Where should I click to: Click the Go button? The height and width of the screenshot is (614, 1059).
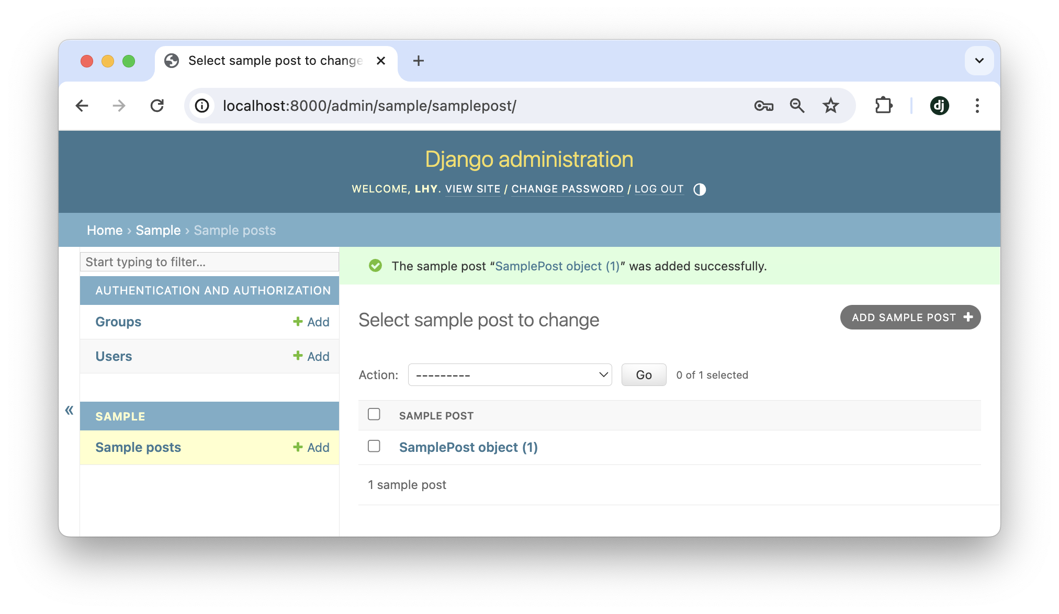click(x=644, y=375)
